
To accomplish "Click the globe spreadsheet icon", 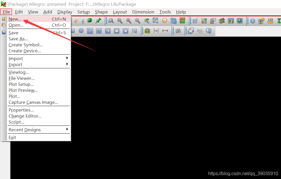I will 240,21.
